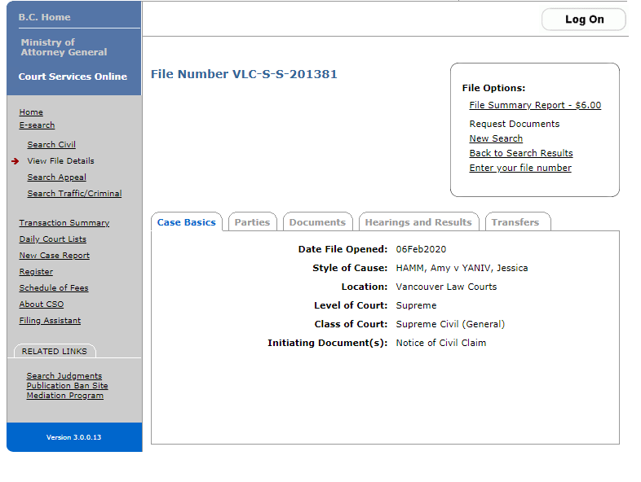Click Enter your file number link
This screenshot has width=641, height=482.
click(520, 169)
